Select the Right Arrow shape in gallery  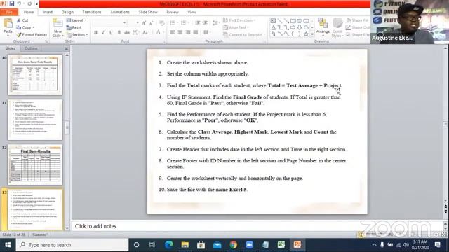click(293, 27)
